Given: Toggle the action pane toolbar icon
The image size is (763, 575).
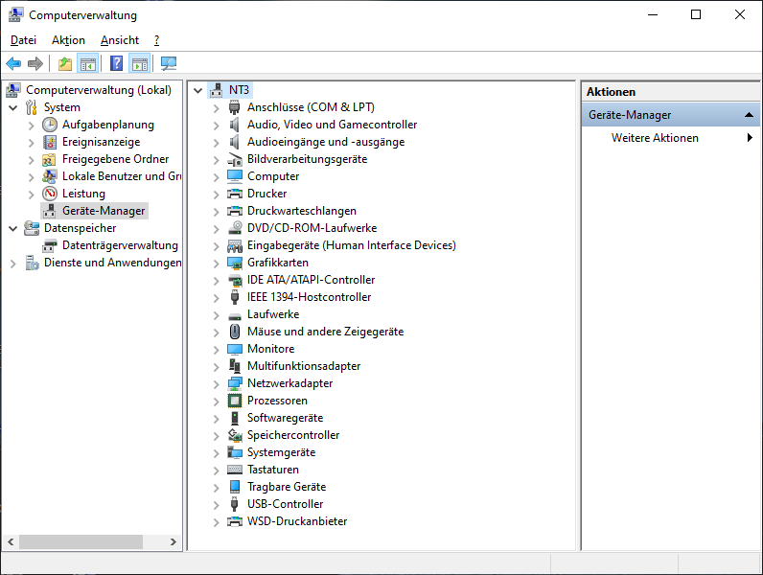Looking at the screenshot, I should [x=140, y=63].
